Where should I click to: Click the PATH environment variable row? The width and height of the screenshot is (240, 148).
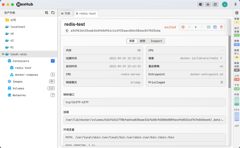pos(144,137)
